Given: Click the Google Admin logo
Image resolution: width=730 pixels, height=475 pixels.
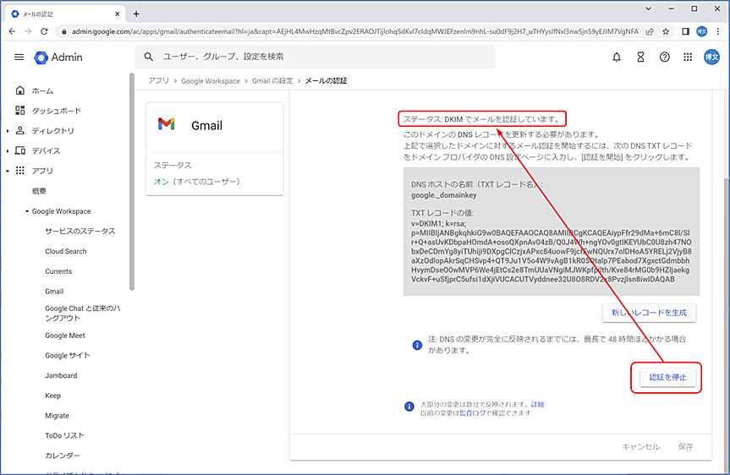Looking at the screenshot, I should 58,57.
